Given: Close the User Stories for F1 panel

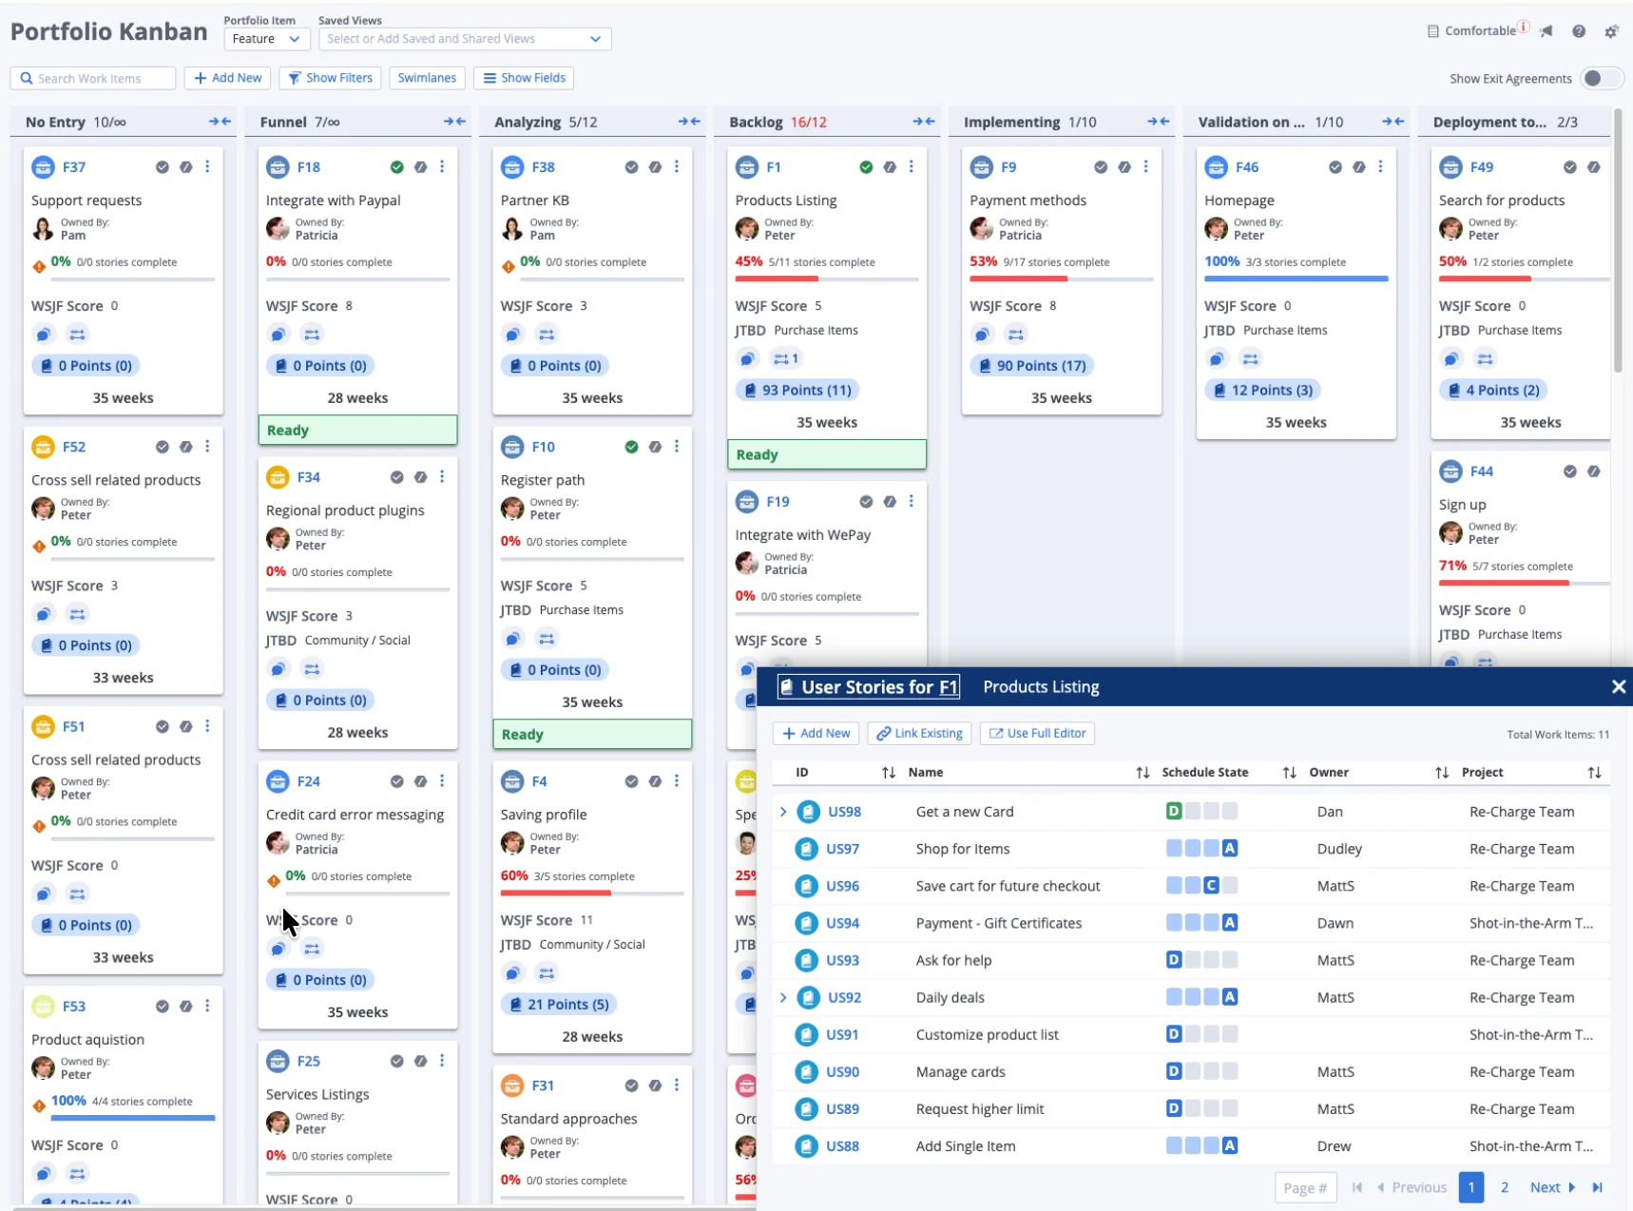Looking at the screenshot, I should [1618, 686].
